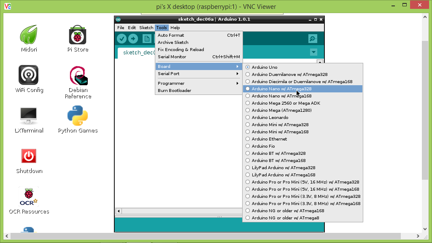
Task: Close the Tools menu
Action: (x=162, y=27)
